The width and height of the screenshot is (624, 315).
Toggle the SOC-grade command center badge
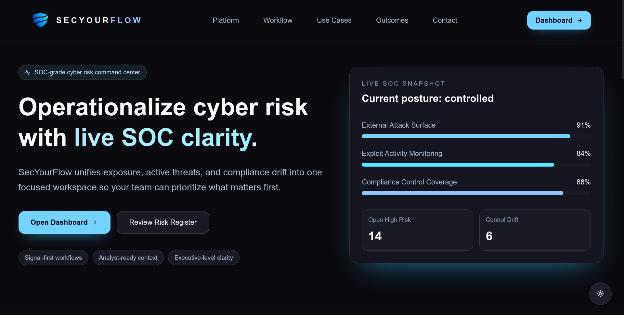tap(82, 72)
